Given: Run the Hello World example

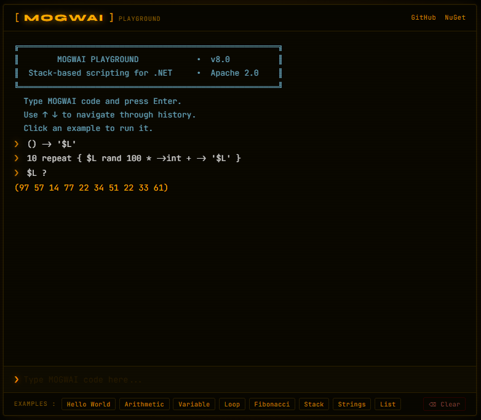Looking at the screenshot, I should [89, 404].
